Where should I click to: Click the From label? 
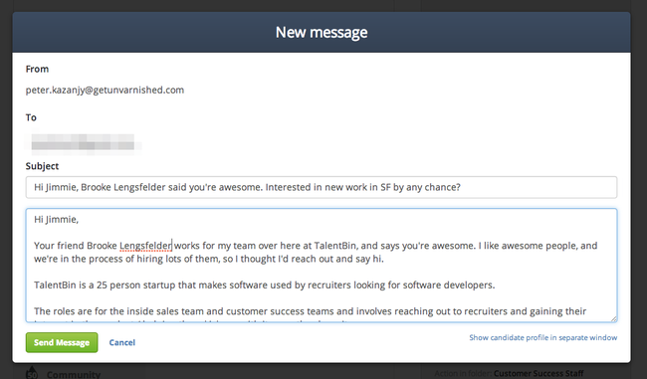pyautogui.click(x=37, y=69)
